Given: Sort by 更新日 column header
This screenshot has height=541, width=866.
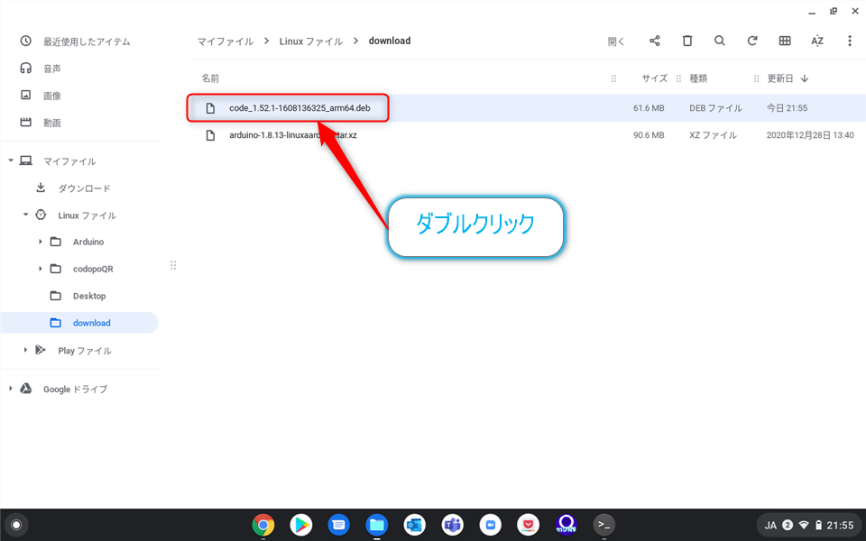Looking at the screenshot, I should click(779, 78).
